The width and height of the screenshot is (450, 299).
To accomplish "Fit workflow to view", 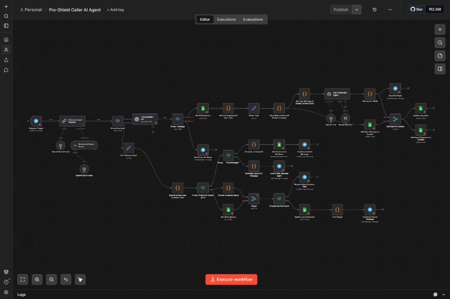I will click(x=23, y=279).
